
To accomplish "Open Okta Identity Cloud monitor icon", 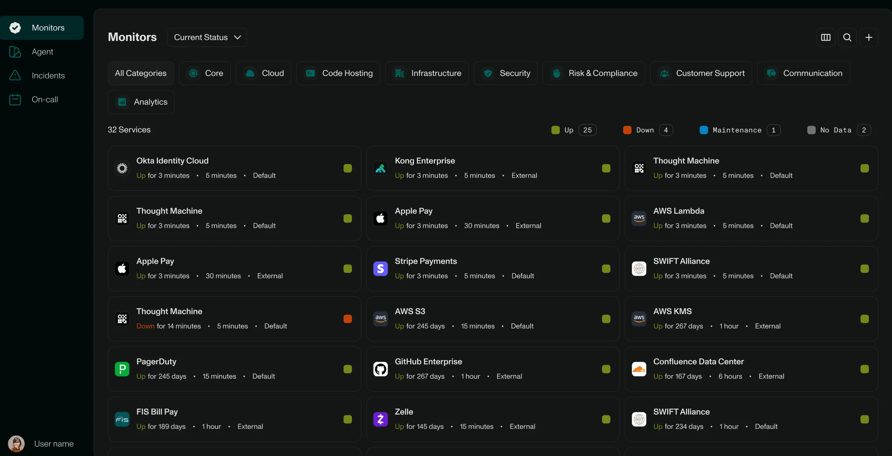I will tap(122, 168).
